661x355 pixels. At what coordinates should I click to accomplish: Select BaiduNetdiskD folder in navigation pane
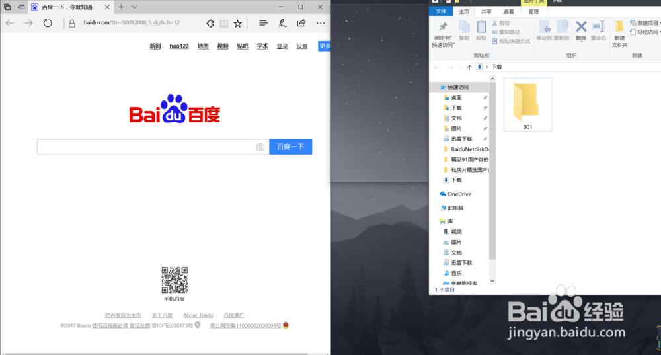(x=466, y=149)
